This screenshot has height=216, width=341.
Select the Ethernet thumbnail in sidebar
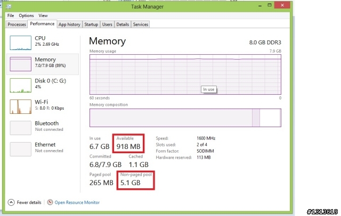[x=21, y=149]
